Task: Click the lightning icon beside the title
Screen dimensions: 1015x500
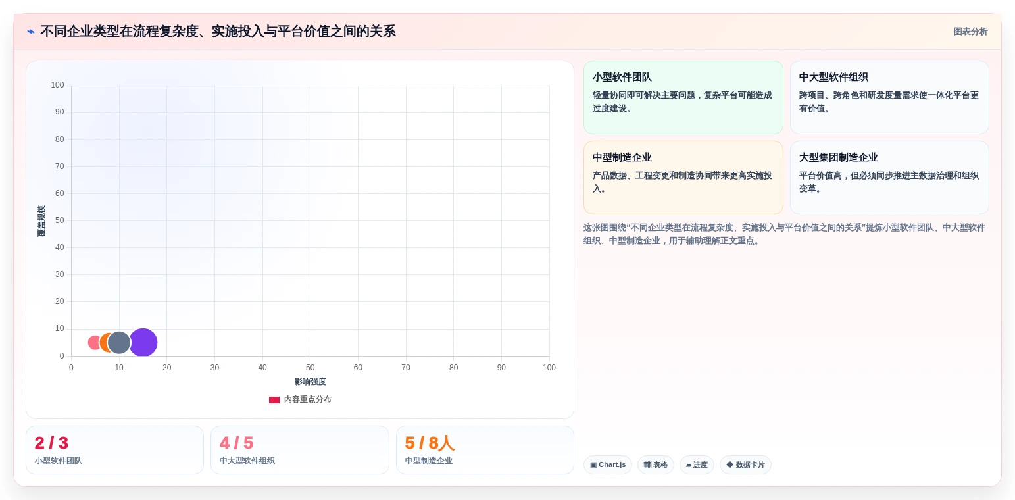Action: point(31,32)
